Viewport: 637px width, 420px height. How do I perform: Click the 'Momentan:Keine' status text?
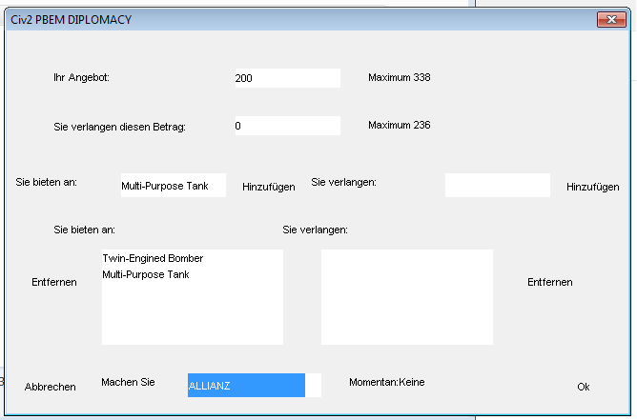[x=386, y=382]
